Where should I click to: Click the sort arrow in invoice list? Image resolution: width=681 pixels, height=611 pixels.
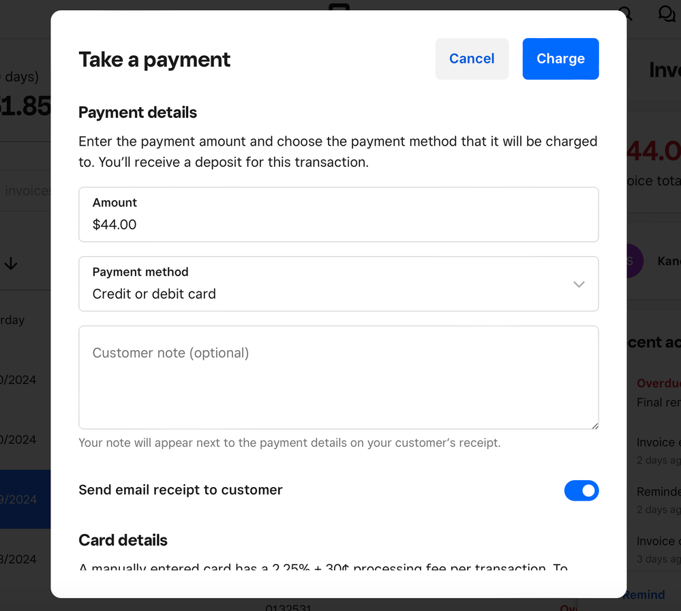(11, 264)
